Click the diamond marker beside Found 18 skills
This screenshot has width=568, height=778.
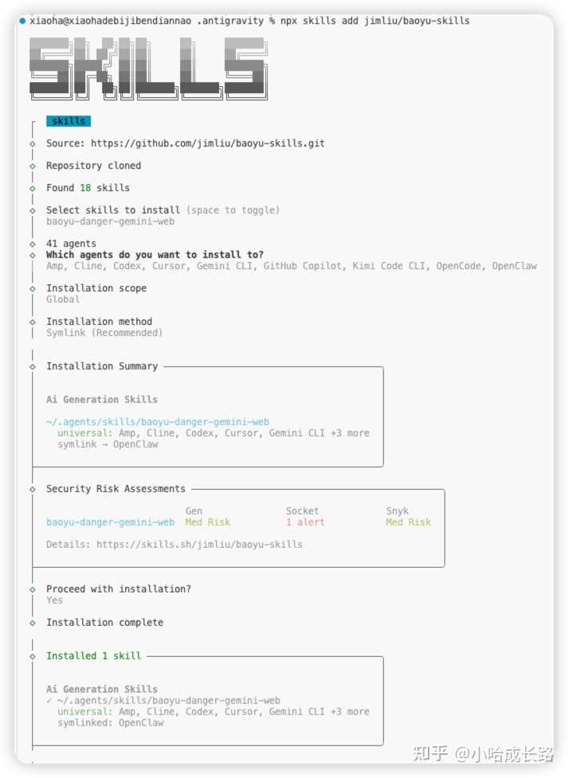(x=33, y=188)
